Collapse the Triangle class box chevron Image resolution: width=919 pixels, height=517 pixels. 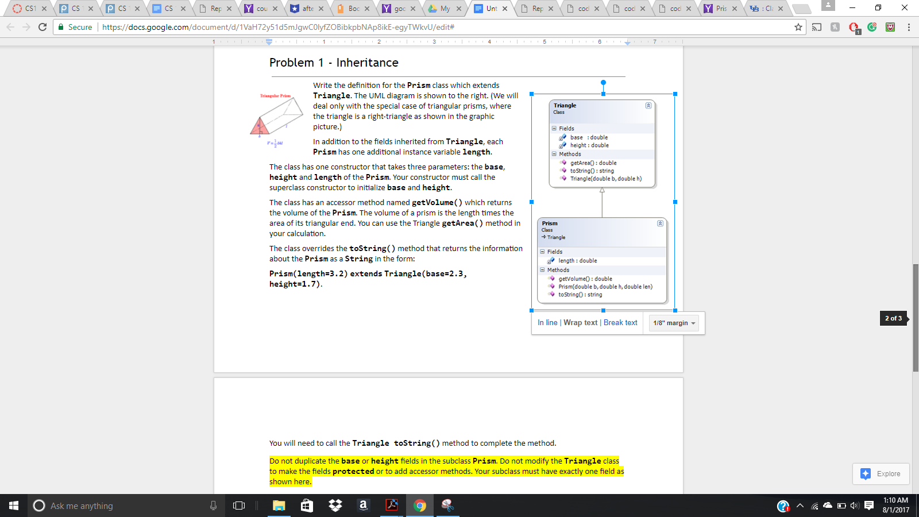pos(648,106)
